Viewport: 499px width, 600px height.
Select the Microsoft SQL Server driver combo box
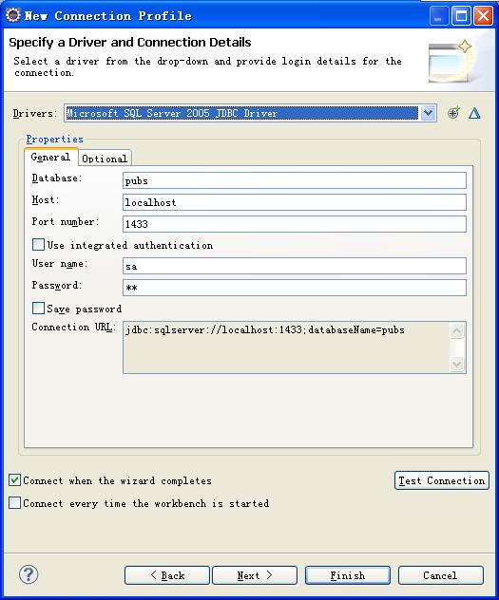[x=250, y=113]
